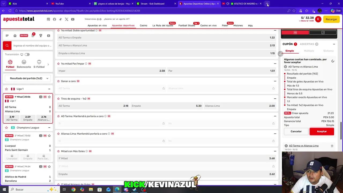Viewport: 343px width, 193px height.
Task: Open the bet slip icon with badge 3
Action: click(33, 35)
